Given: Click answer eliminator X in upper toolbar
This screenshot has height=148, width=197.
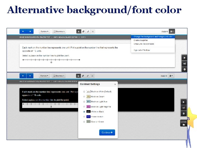Looking at the screenshot, I should pos(93,32).
